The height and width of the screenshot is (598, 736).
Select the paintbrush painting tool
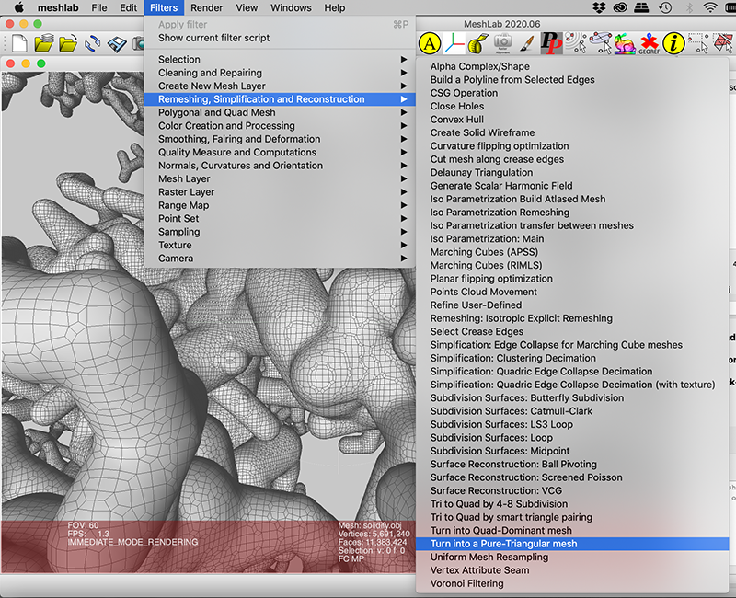pos(527,43)
